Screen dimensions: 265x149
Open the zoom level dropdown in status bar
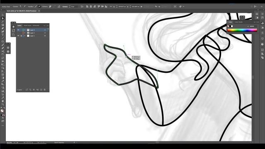pyautogui.click(x=14, y=142)
